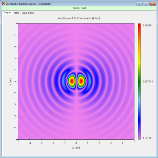158x158 pixels.
Task: Open the Value at (x,y) tab
Action: click(28, 13)
